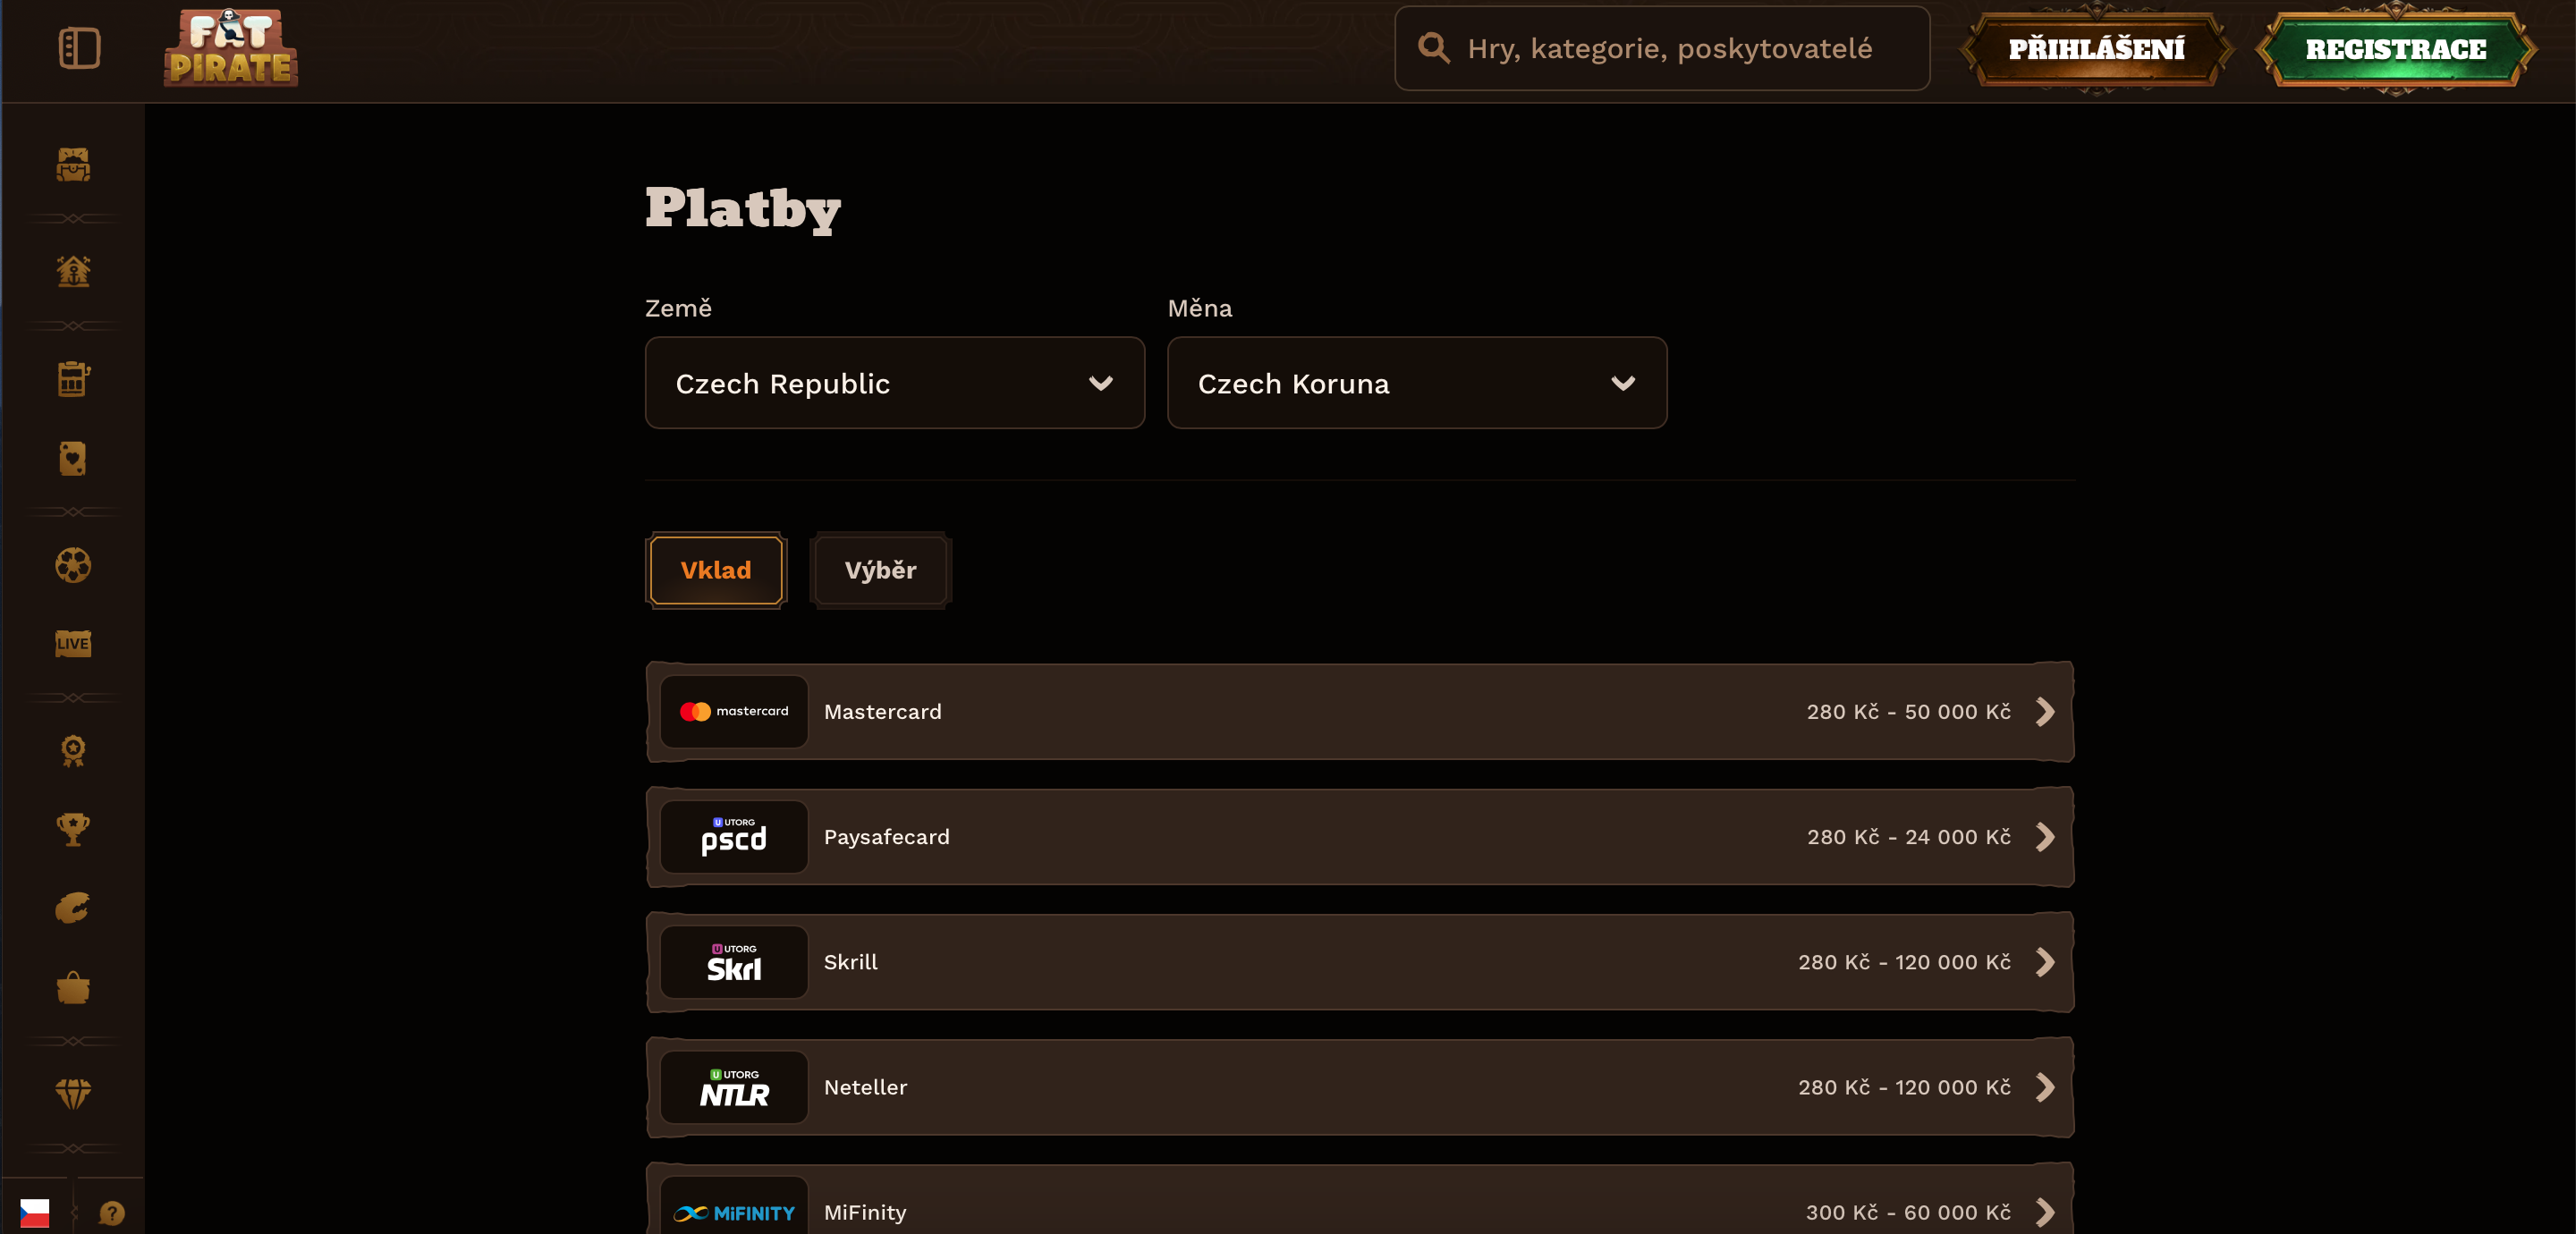The image size is (2576, 1234).
Task: Open the Fat Pirate logo homepage
Action: [x=231, y=48]
